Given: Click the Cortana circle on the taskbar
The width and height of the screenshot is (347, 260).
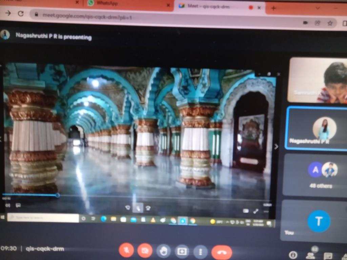Looking at the screenshot, I should tap(83, 218).
